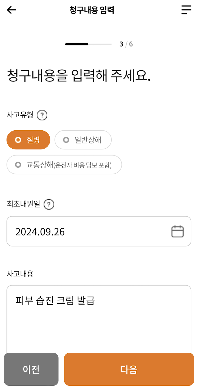
Task: Expand the top-right options menu
Action: [186, 10]
